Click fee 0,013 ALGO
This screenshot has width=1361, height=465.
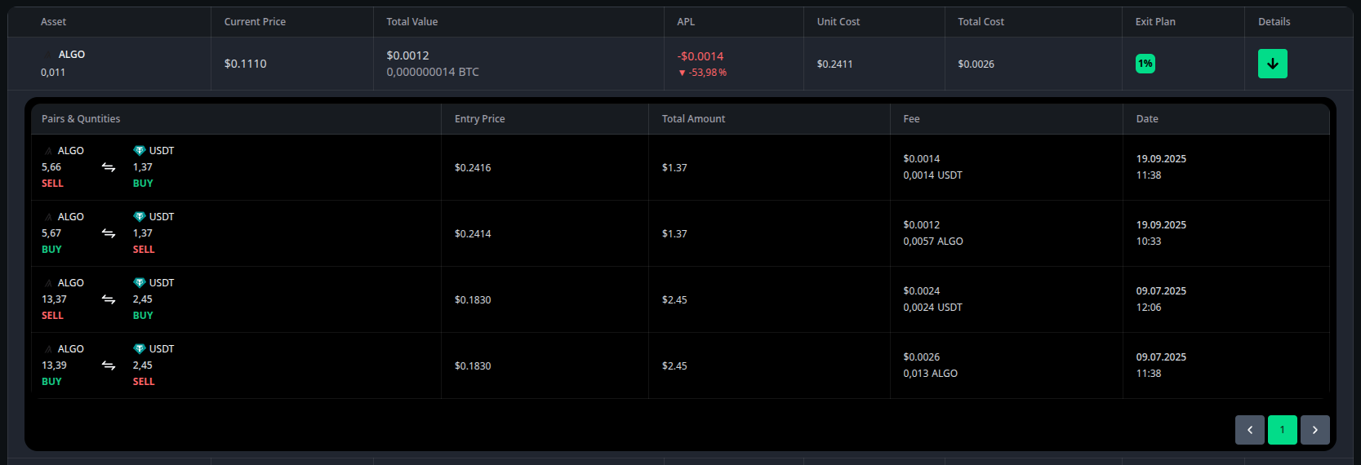click(931, 374)
